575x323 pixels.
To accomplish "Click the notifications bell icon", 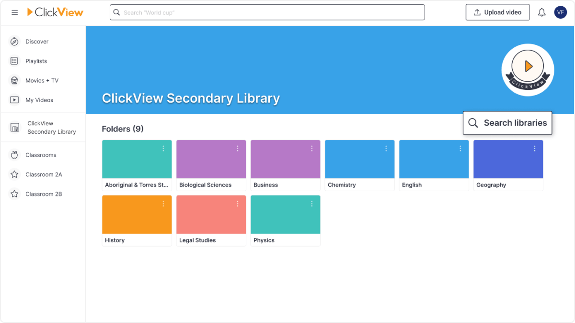I will click(x=541, y=12).
